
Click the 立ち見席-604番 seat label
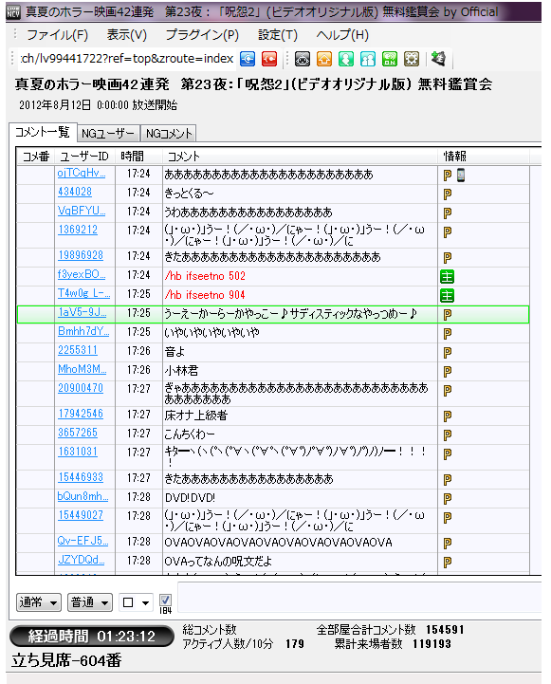(66, 660)
